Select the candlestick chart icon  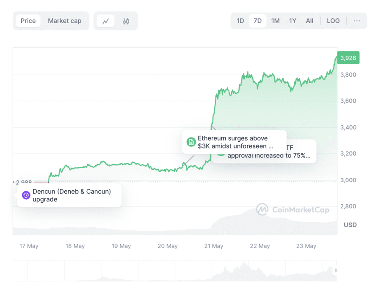[126, 20]
